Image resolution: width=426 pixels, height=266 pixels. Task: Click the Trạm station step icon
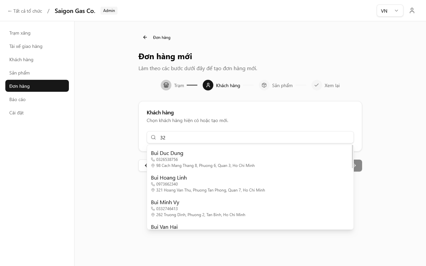166,85
